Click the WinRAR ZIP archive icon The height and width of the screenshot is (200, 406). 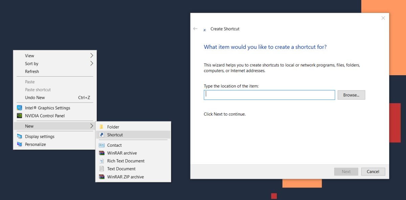point(101,177)
